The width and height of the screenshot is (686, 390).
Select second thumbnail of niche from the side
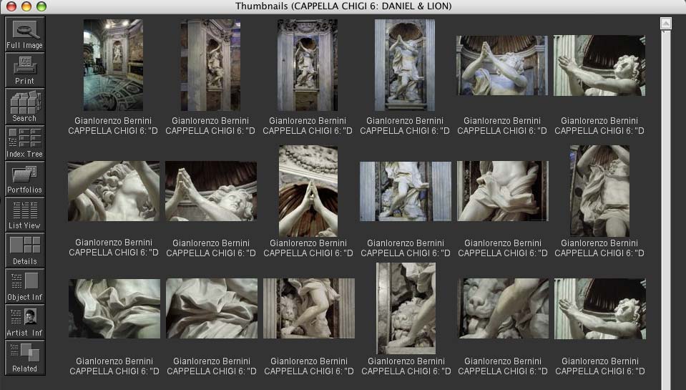[x=210, y=65]
